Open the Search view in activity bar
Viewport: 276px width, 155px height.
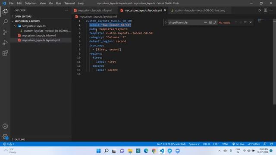[5, 22]
